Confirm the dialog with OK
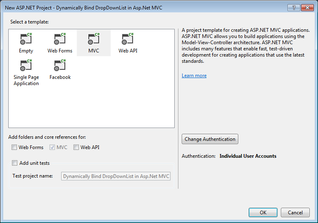The width and height of the screenshot is (318, 223). point(263,212)
